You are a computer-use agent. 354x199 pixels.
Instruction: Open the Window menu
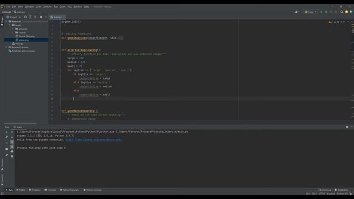[x=78, y=7]
